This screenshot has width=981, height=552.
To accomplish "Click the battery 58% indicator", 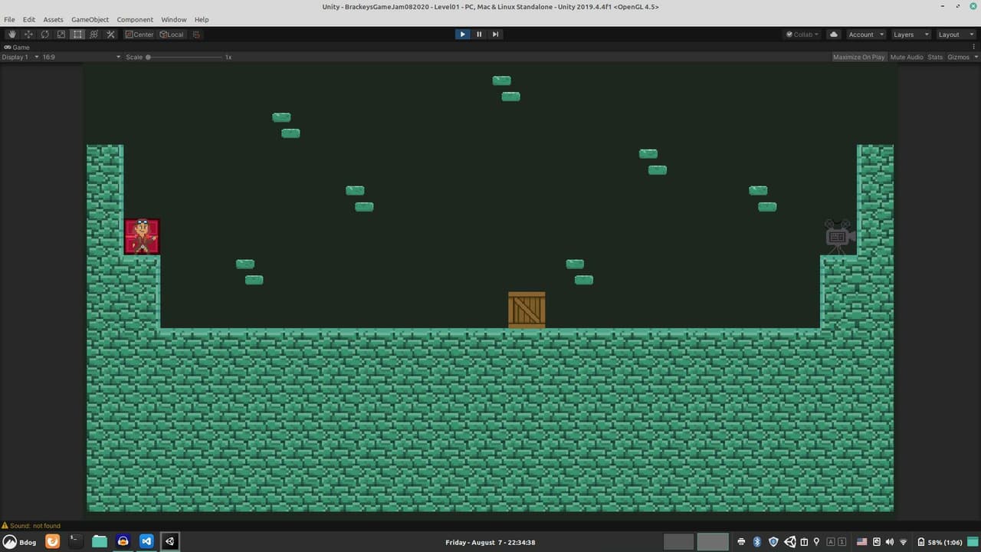I will (940, 542).
